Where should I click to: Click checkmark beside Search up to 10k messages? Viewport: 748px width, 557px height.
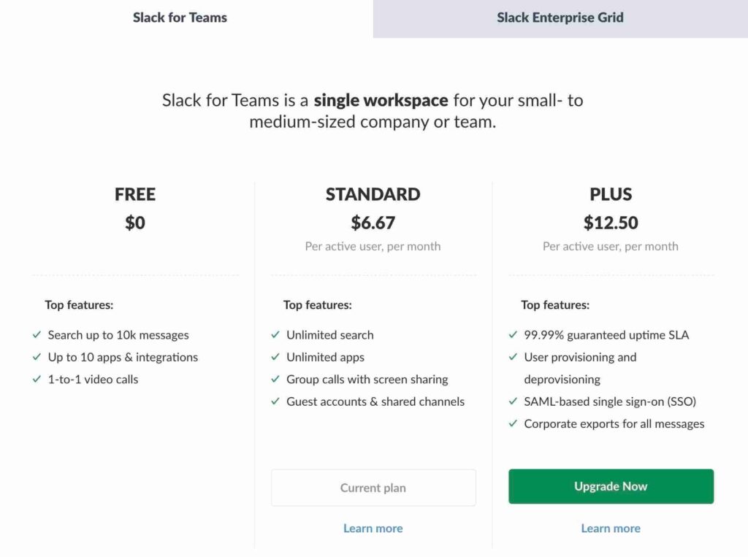pyautogui.click(x=37, y=335)
